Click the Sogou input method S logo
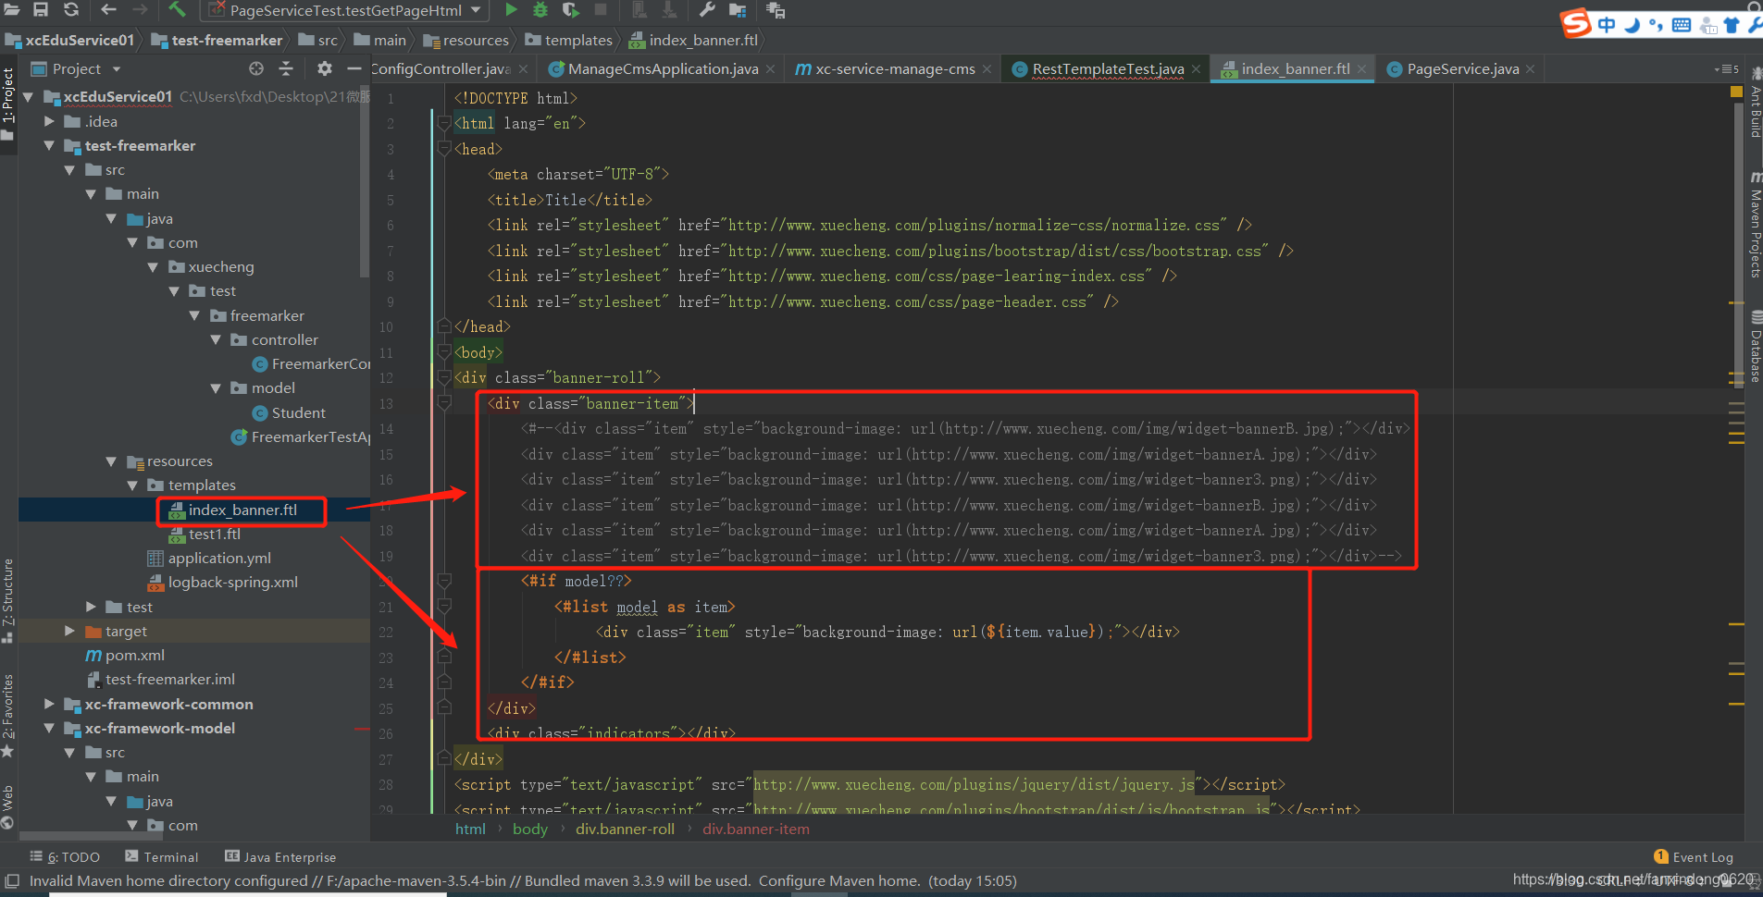The height and width of the screenshot is (897, 1763). [x=1576, y=23]
